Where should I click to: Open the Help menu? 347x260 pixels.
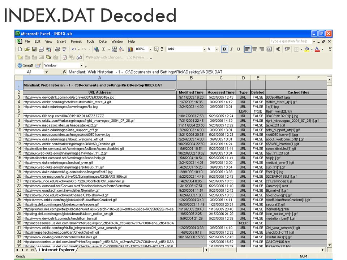(132, 41)
